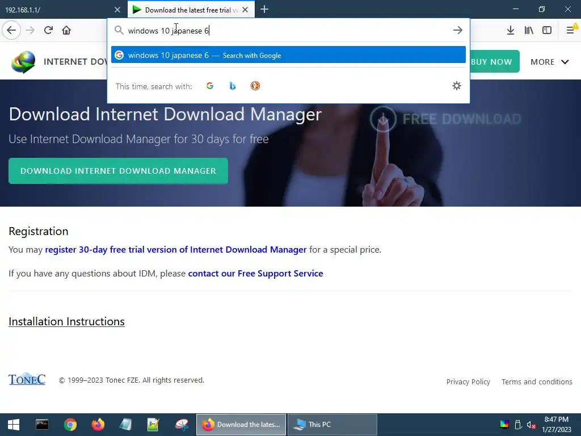Open the green chart taskbar app icon

click(x=153, y=425)
